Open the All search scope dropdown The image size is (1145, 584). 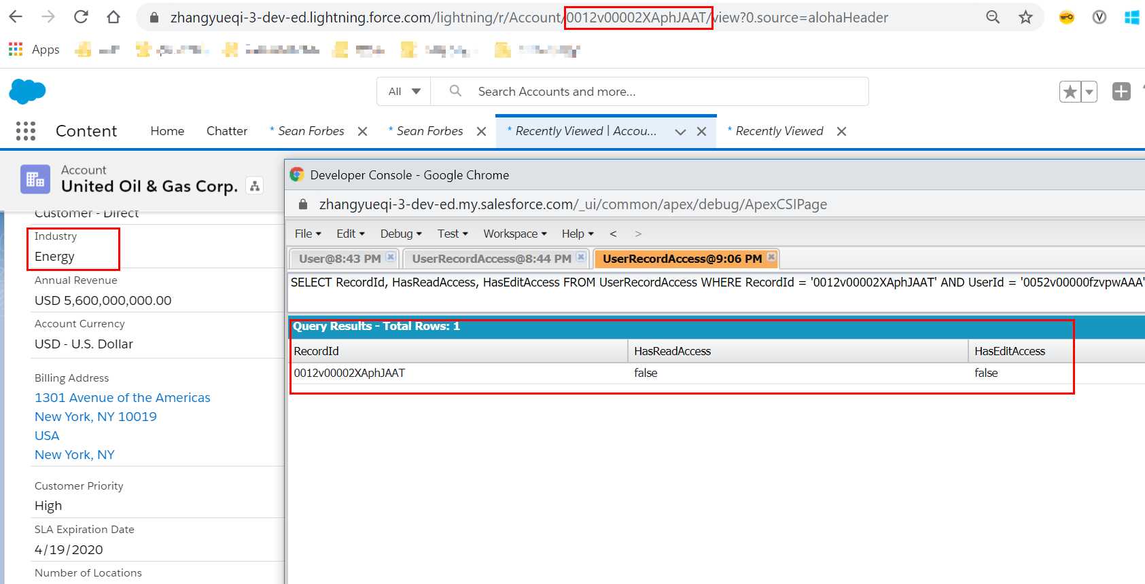point(404,91)
